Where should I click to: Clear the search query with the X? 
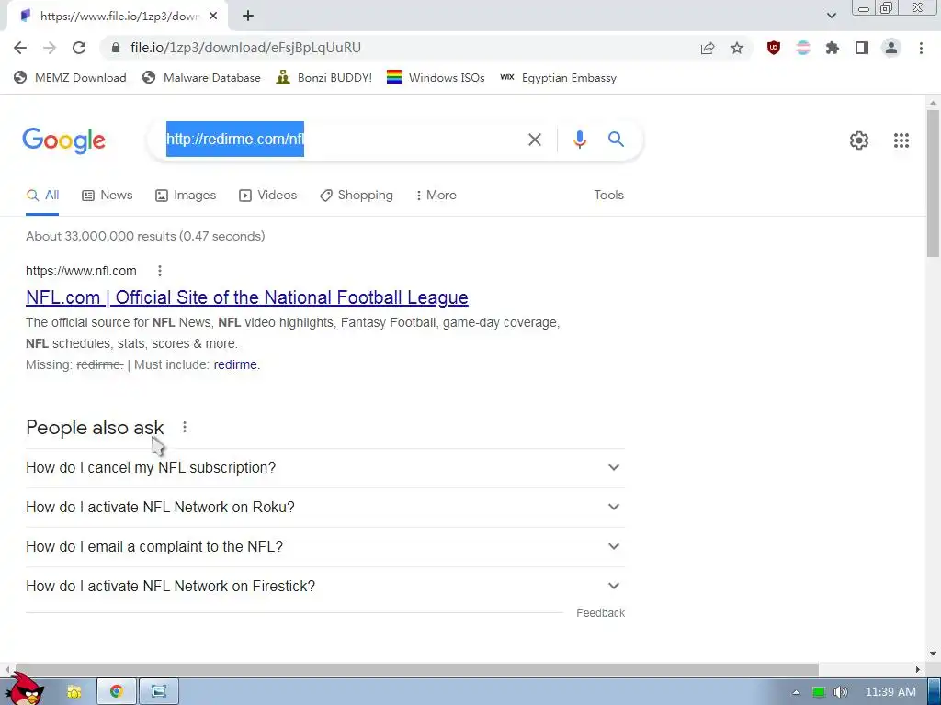point(534,140)
